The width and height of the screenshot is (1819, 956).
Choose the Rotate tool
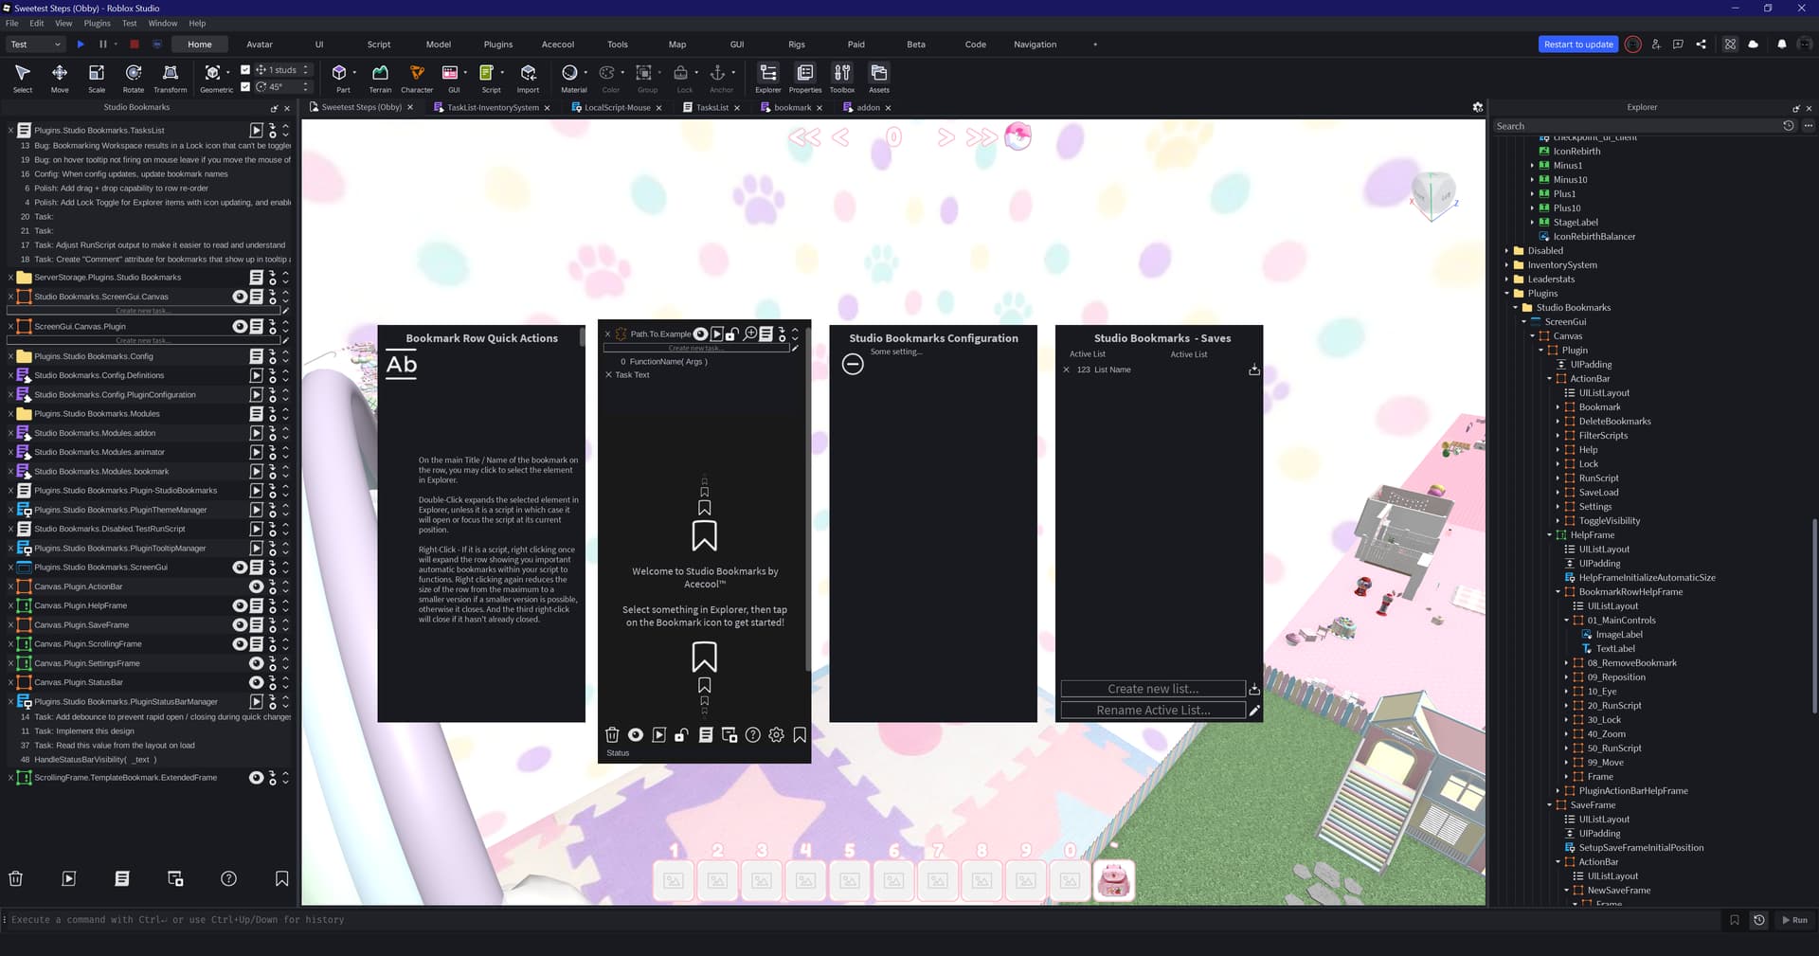pos(134,78)
